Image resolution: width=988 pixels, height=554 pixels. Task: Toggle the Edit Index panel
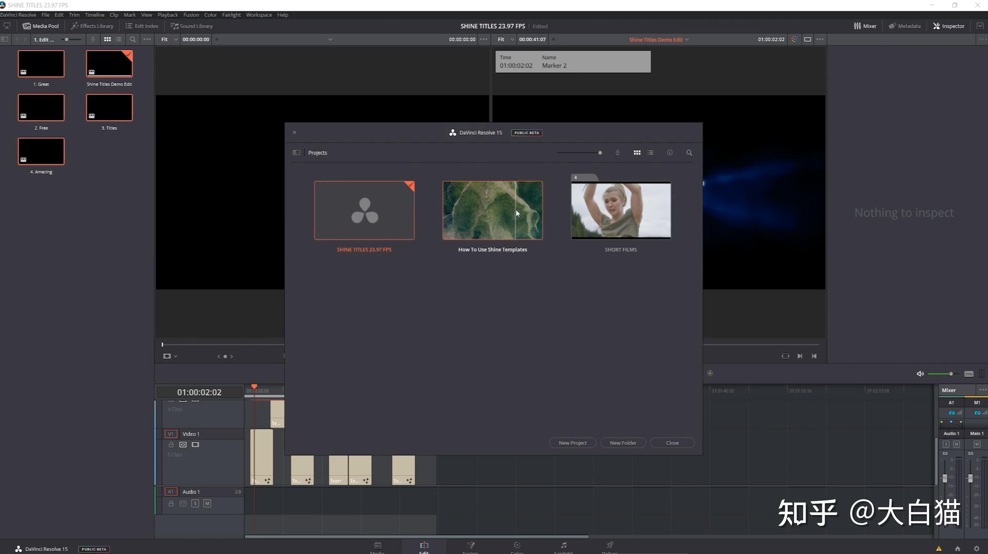142,26
